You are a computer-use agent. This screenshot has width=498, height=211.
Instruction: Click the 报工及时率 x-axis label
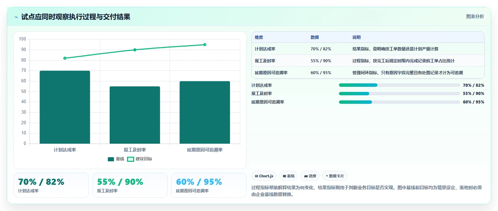pos(135,150)
